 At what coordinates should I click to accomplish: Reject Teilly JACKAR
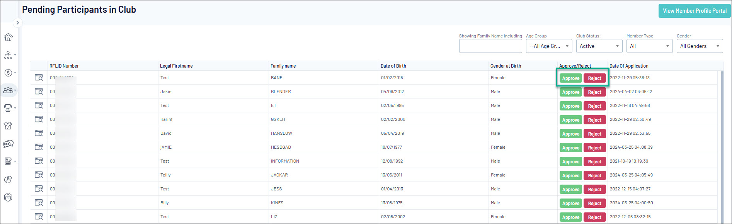point(594,175)
